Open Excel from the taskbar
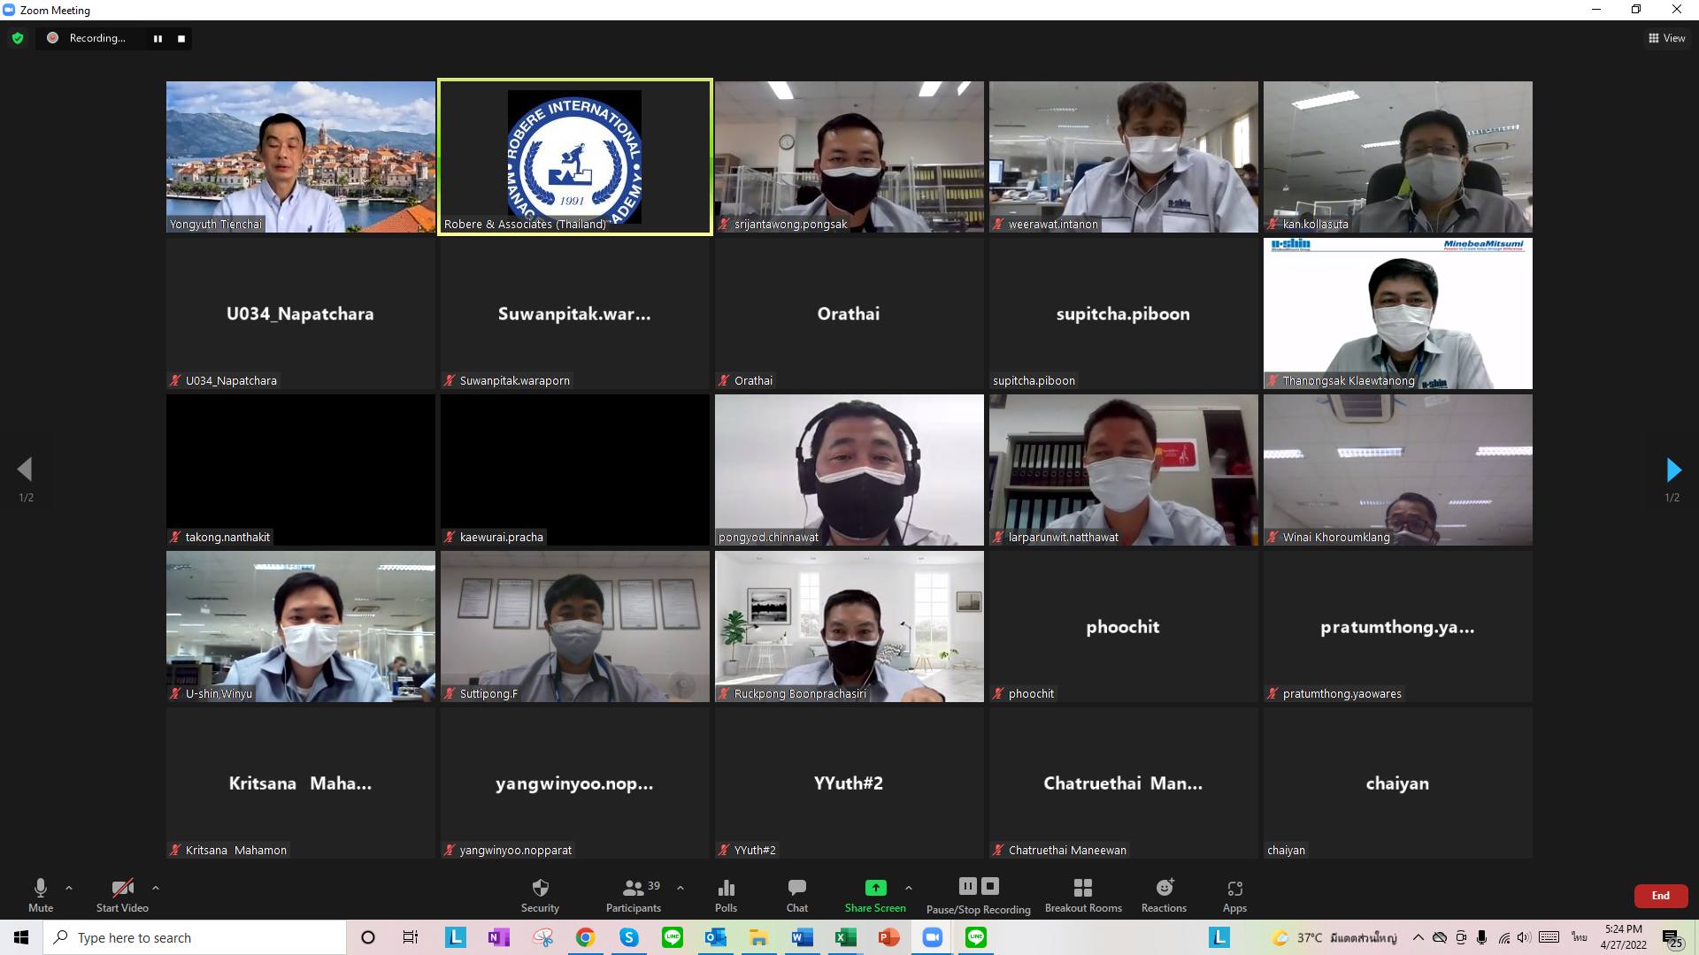This screenshot has width=1699, height=955. (846, 937)
